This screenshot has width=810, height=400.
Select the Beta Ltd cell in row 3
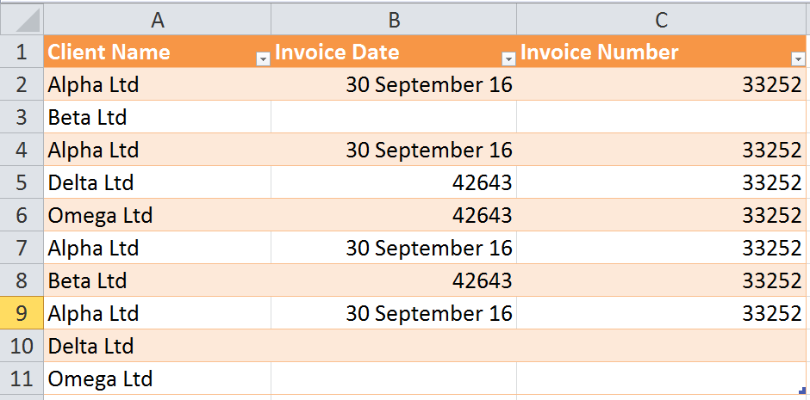[x=158, y=117]
